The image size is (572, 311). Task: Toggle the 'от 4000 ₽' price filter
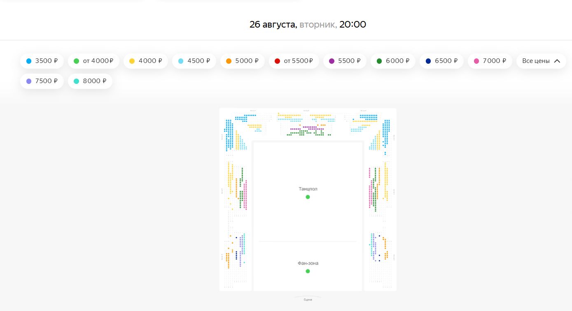click(x=93, y=61)
